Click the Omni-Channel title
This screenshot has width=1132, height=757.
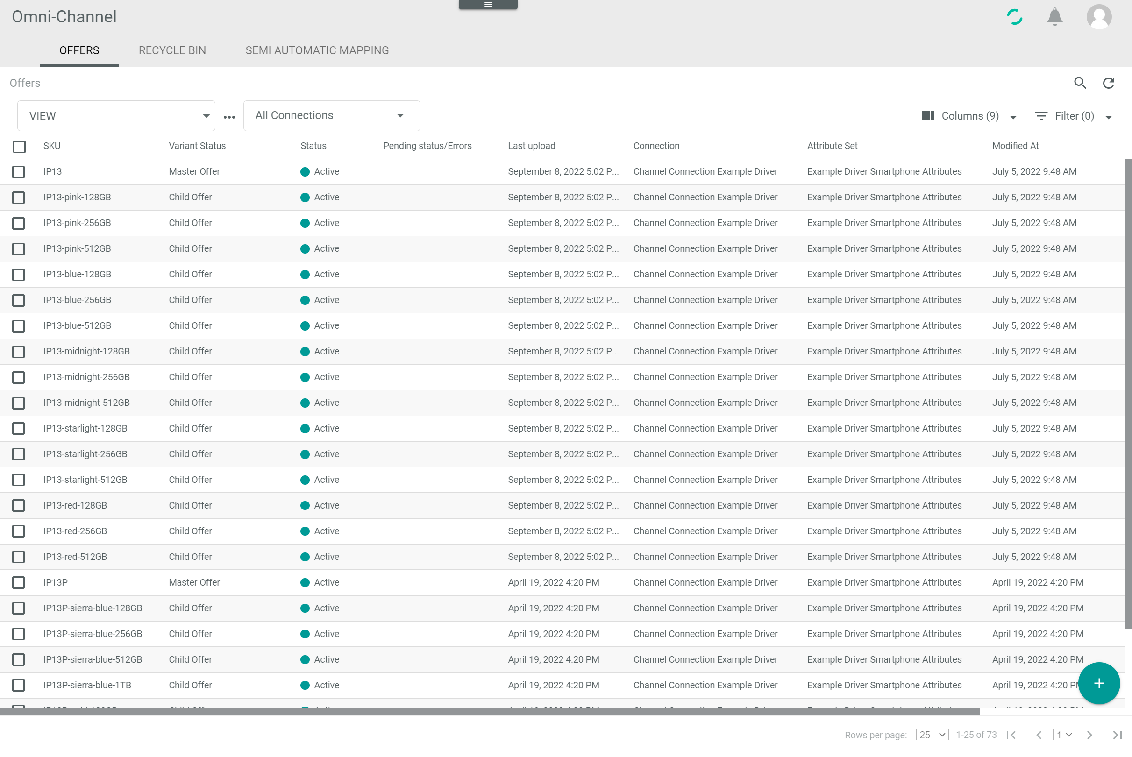[64, 17]
